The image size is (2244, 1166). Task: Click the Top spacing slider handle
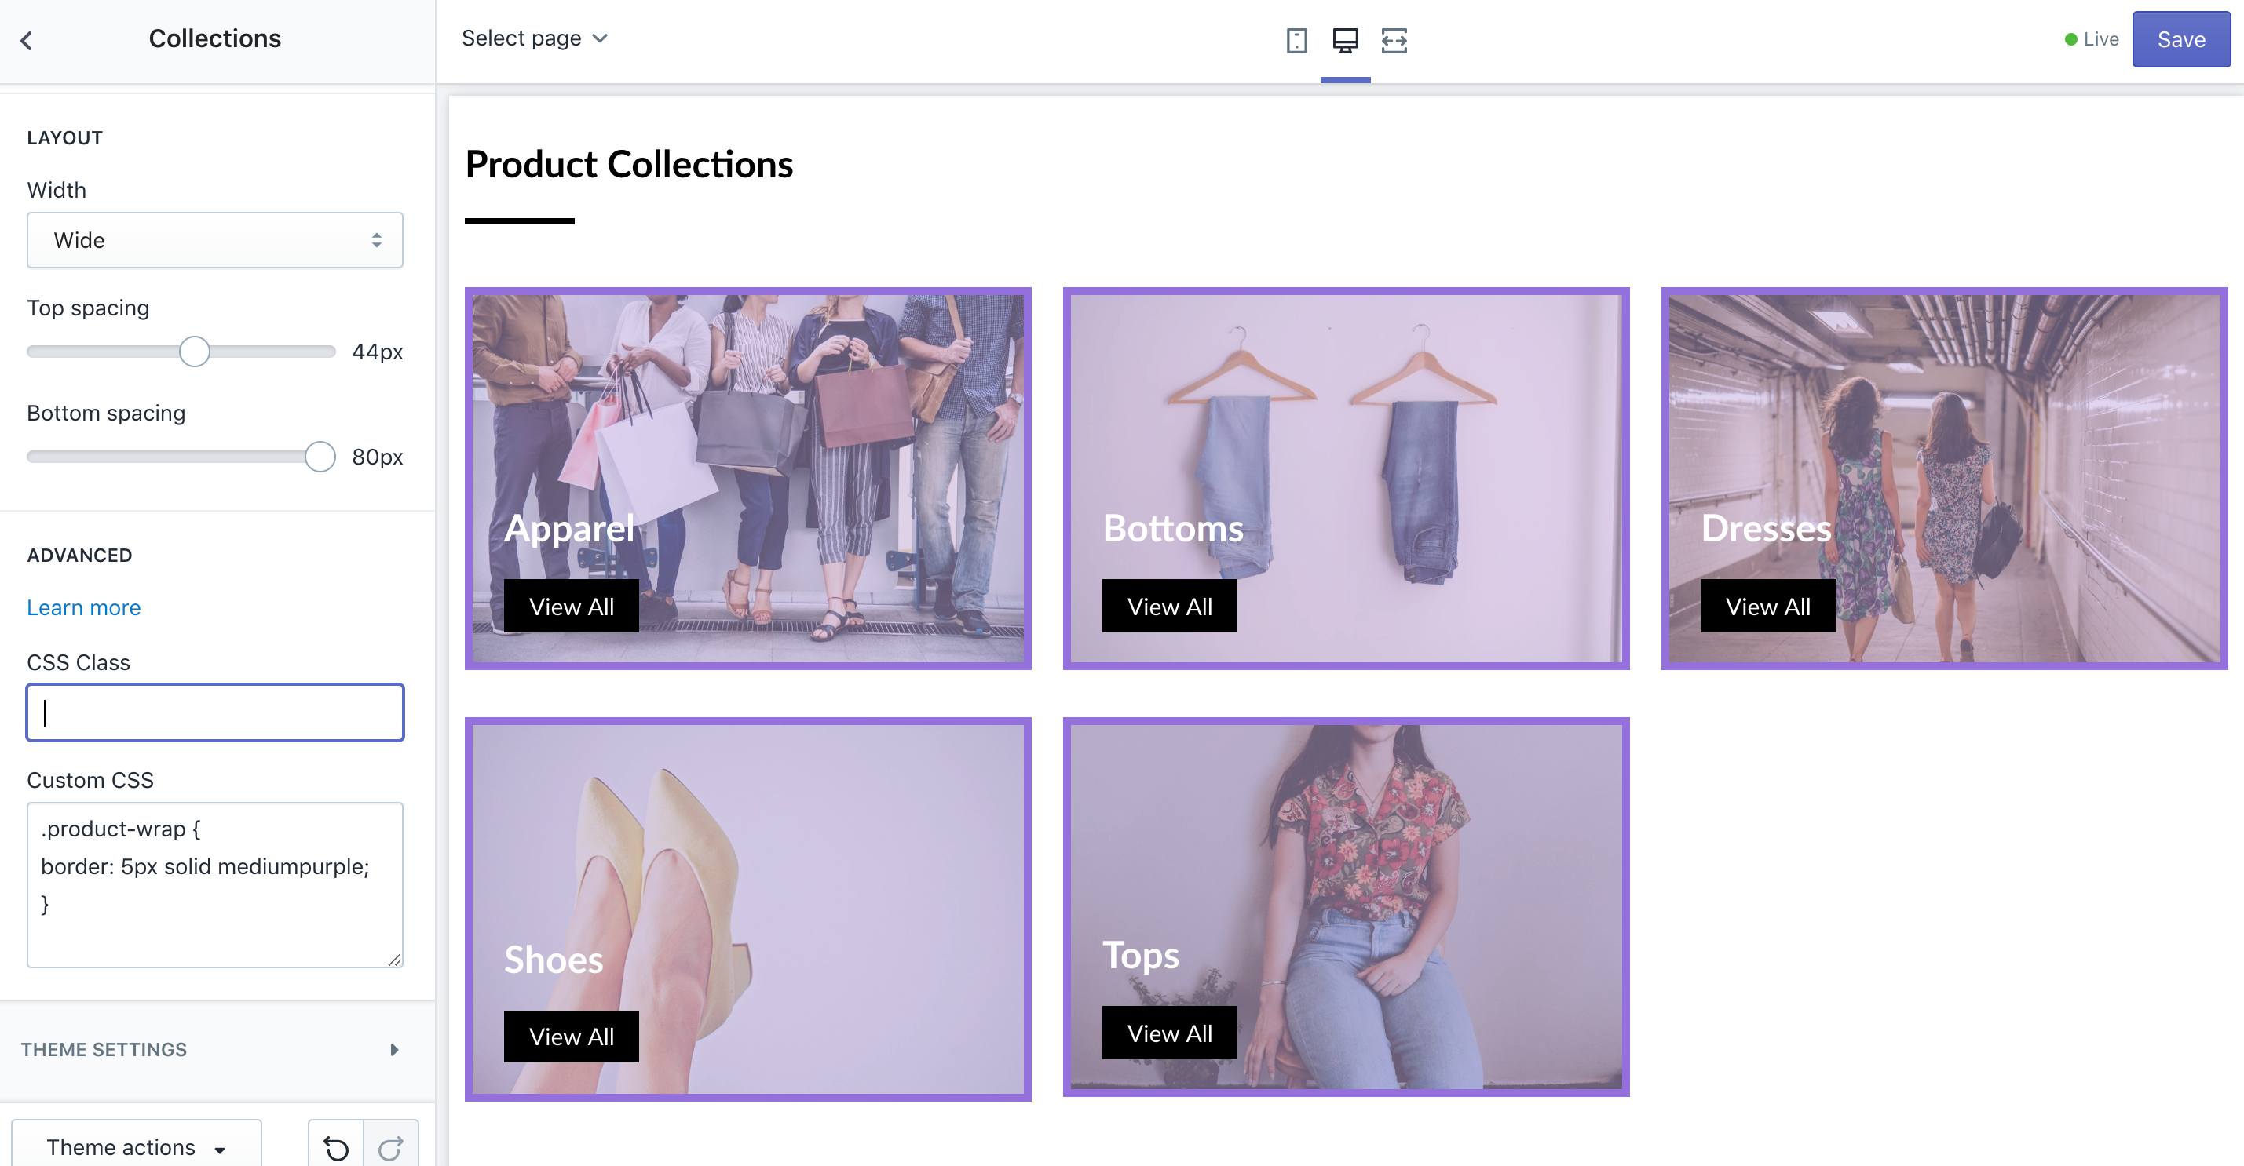pyautogui.click(x=194, y=352)
